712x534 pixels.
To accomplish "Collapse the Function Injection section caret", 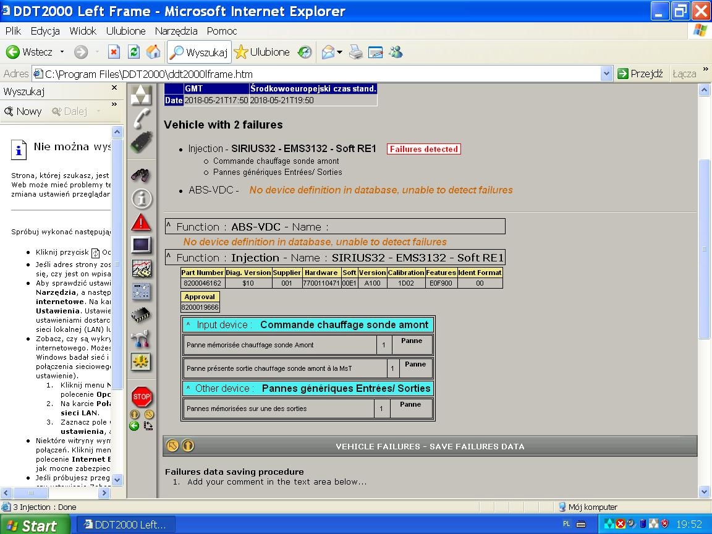I will 169,256.
